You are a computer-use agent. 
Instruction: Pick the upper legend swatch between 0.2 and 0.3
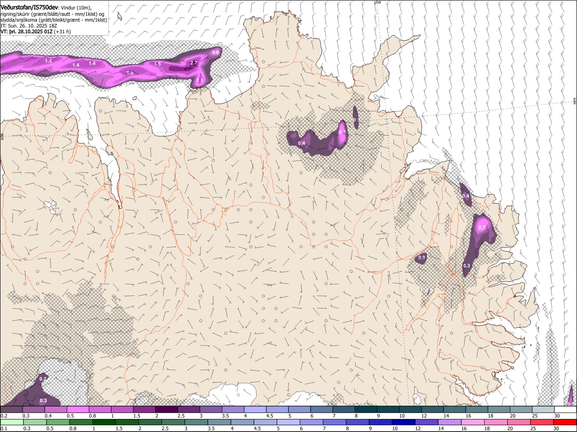point(11,409)
